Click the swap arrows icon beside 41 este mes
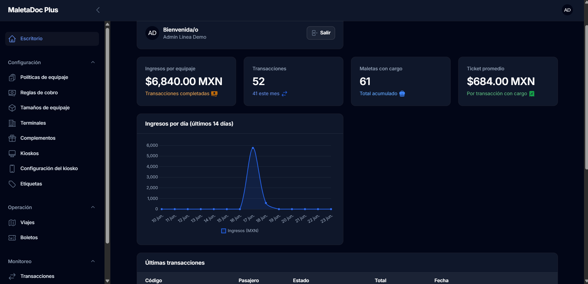 pos(284,94)
